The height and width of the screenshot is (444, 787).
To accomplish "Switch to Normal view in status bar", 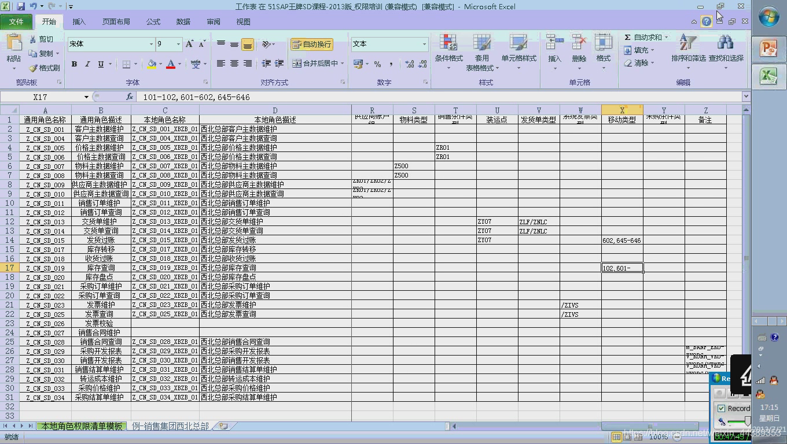I will [x=617, y=437].
